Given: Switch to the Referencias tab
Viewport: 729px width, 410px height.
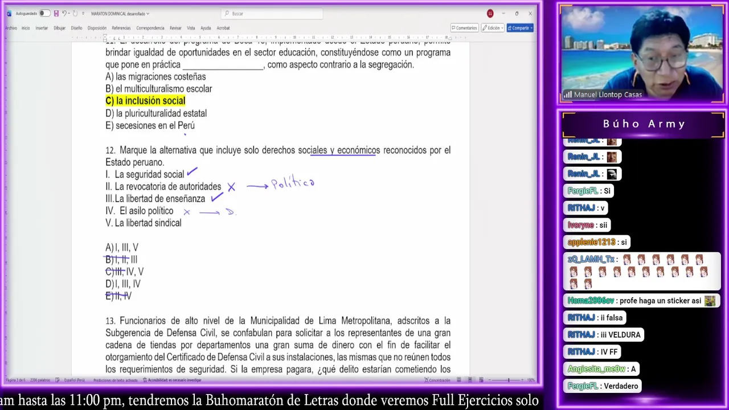Looking at the screenshot, I should pos(121,28).
